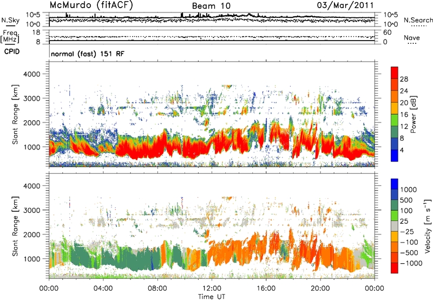Click the blue bottom of power colorbar
This screenshot has height=300, width=433.
tap(395, 155)
